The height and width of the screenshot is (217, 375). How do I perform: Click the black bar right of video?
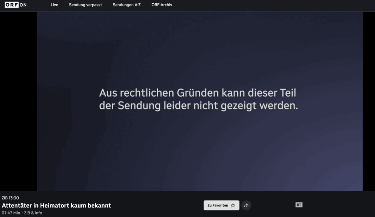(369, 101)
